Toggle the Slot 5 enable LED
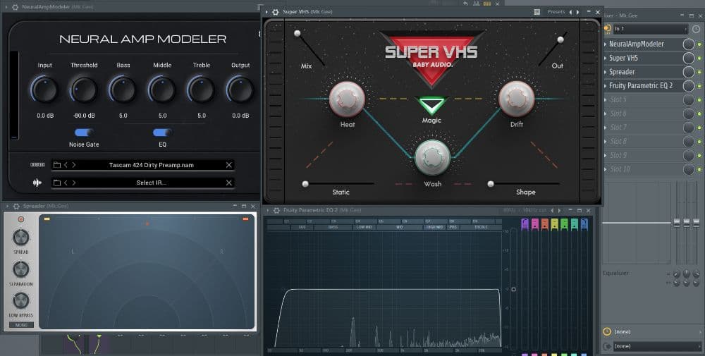The height and width of the screenshot is (356, 705). [699, 100]
